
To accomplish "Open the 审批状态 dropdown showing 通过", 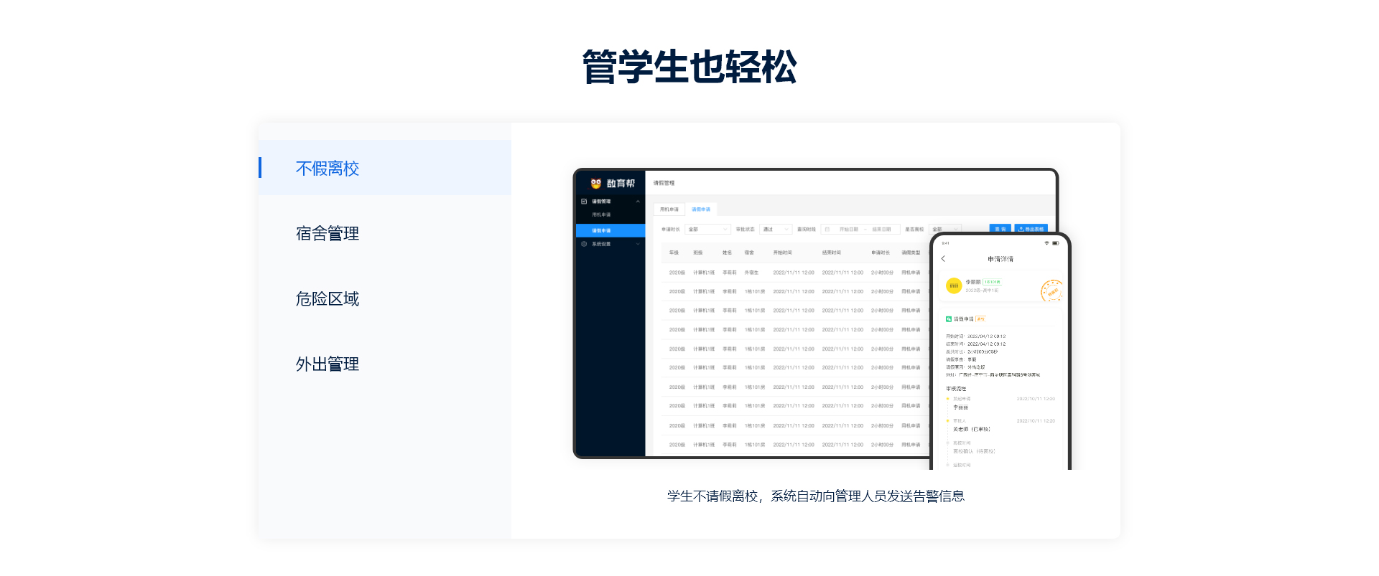I will click(776, 230).
